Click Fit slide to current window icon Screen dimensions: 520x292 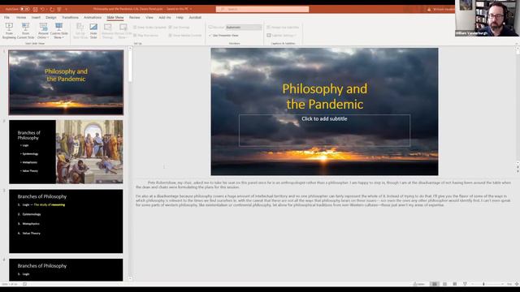[517, 284]
